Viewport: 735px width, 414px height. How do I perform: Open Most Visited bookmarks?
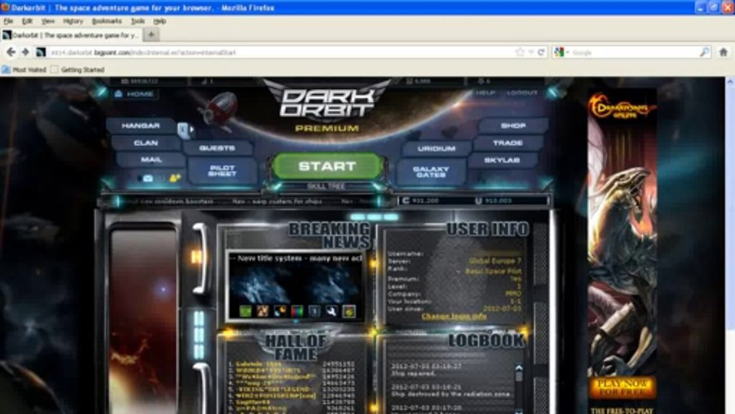tap(24, 70)
